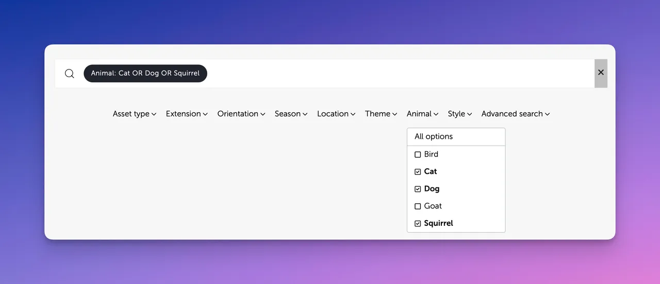Collapse the Animal dropdown

(422, 114)
